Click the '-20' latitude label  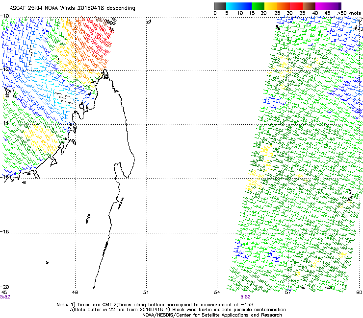click(x=4, y=287)
